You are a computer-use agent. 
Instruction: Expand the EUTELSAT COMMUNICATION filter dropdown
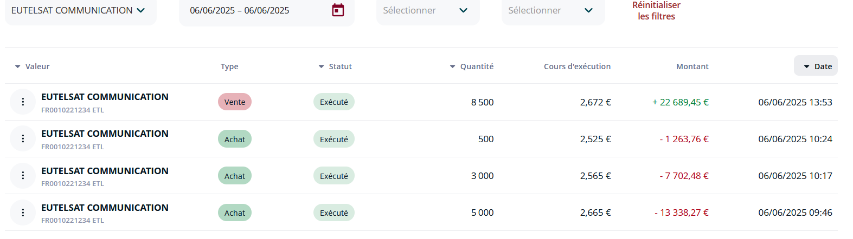(x=81, y=11)
